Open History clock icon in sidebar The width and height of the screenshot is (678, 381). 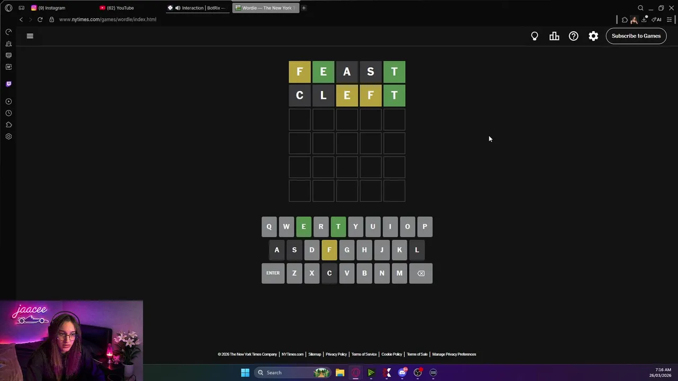coord(8,113)
